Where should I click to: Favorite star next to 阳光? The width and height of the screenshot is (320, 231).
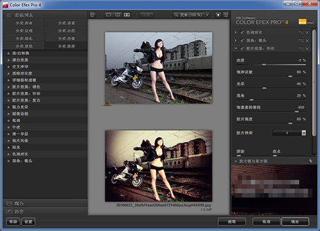click(x=8, y=147)
